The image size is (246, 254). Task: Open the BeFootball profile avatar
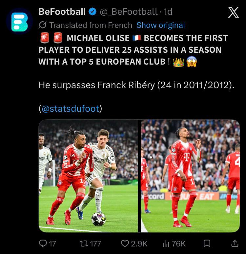click(x=20, y=21)
